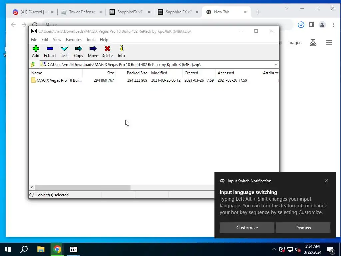The width and height of the screenshot is (341, 256).
Task: Open Chrome tab search chevron
Action: (x=287, y=8)
